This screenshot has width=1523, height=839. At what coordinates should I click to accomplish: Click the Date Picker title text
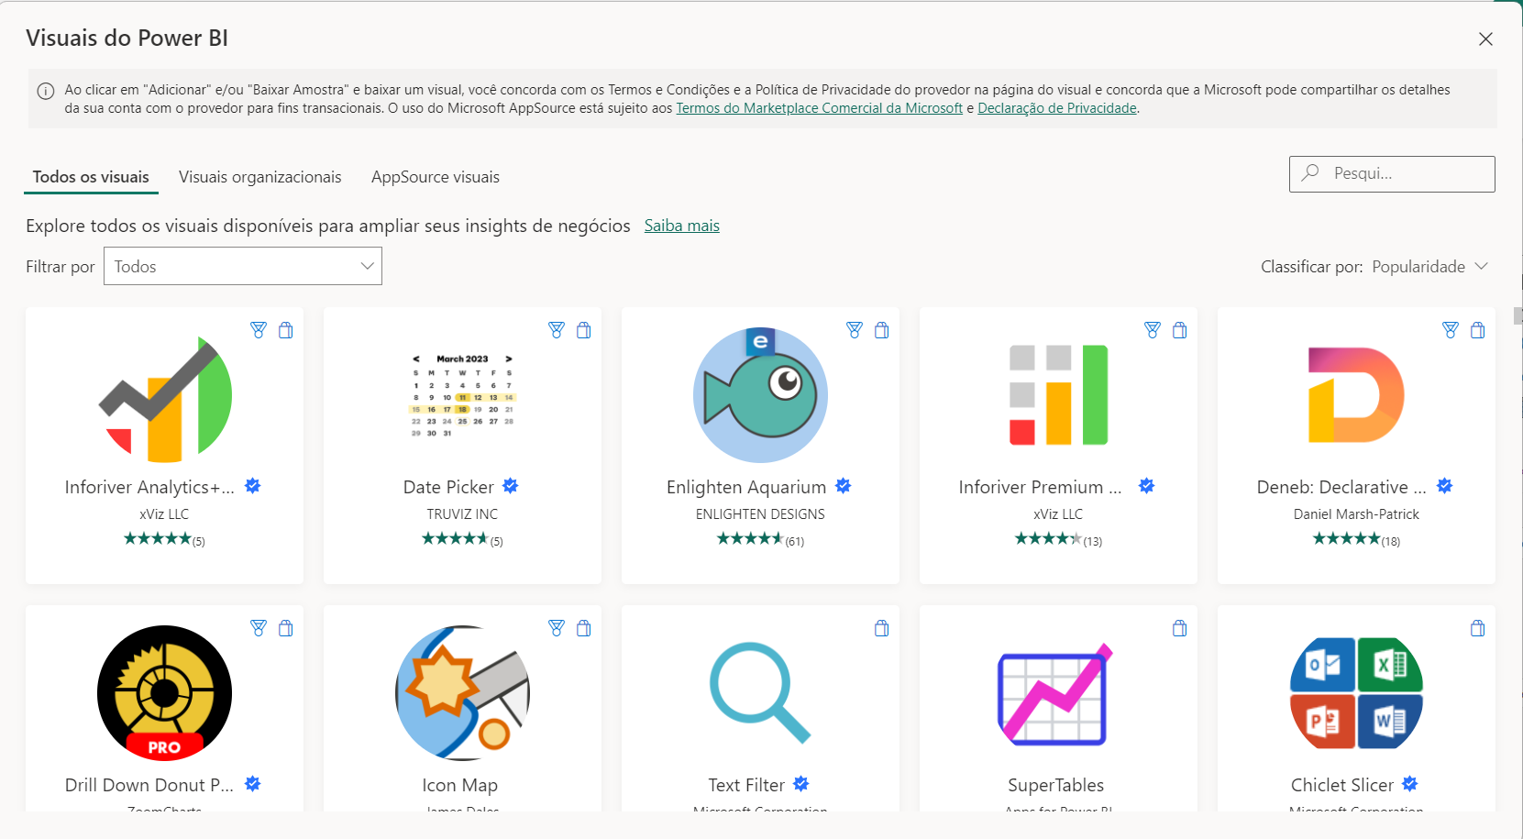click(448, 487)
